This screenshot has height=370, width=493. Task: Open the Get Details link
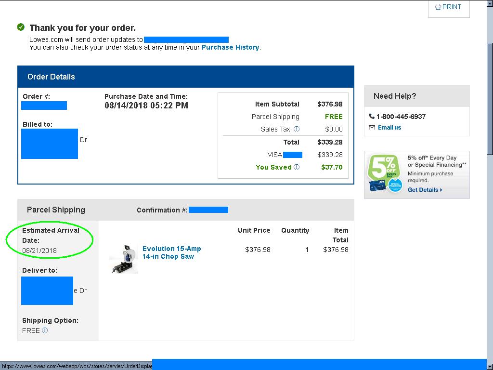tap(425, 190)
